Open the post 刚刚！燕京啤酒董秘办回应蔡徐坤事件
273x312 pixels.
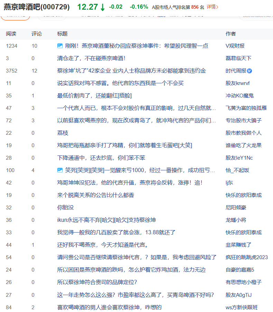(136, 46)
